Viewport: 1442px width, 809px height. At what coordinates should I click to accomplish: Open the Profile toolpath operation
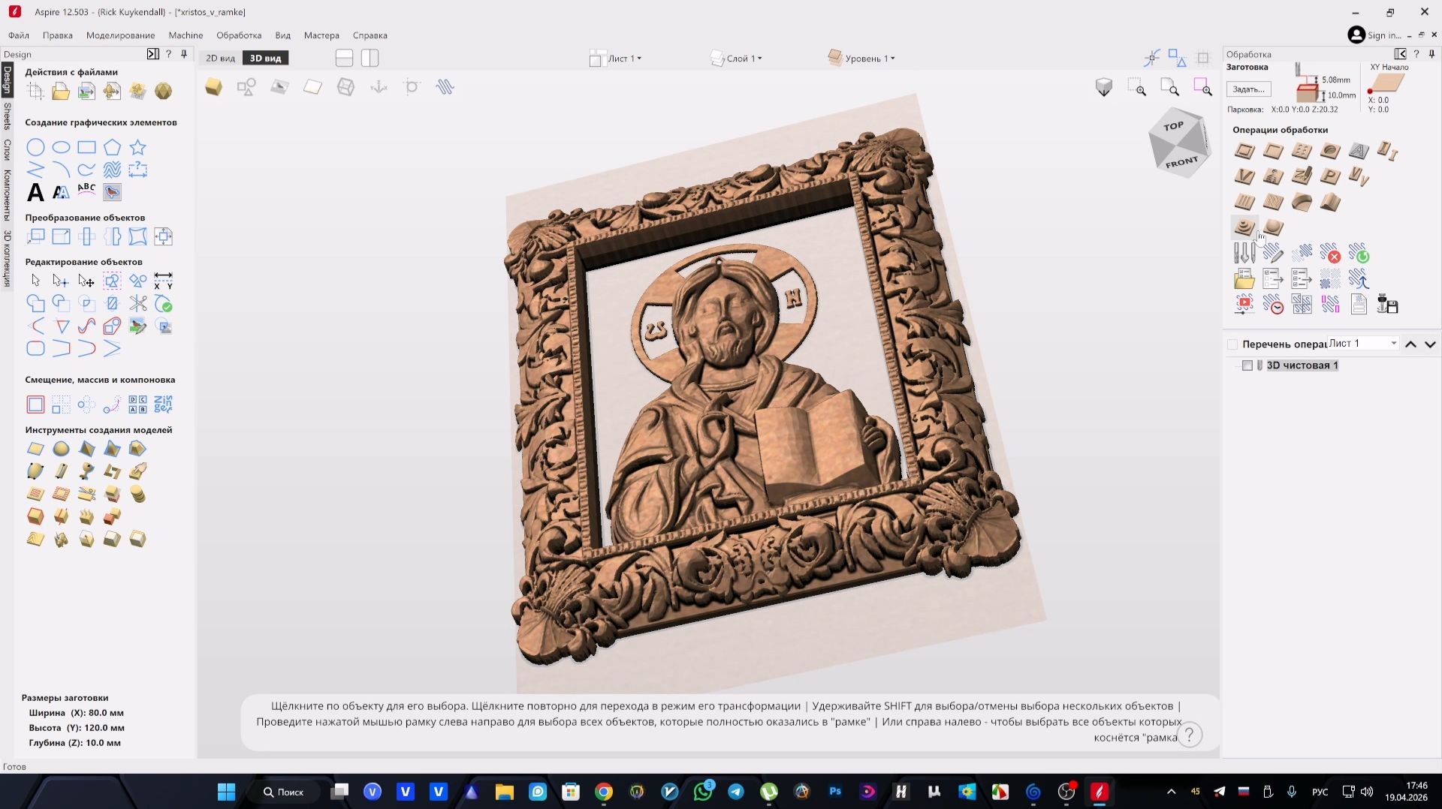pos(1244,152)
